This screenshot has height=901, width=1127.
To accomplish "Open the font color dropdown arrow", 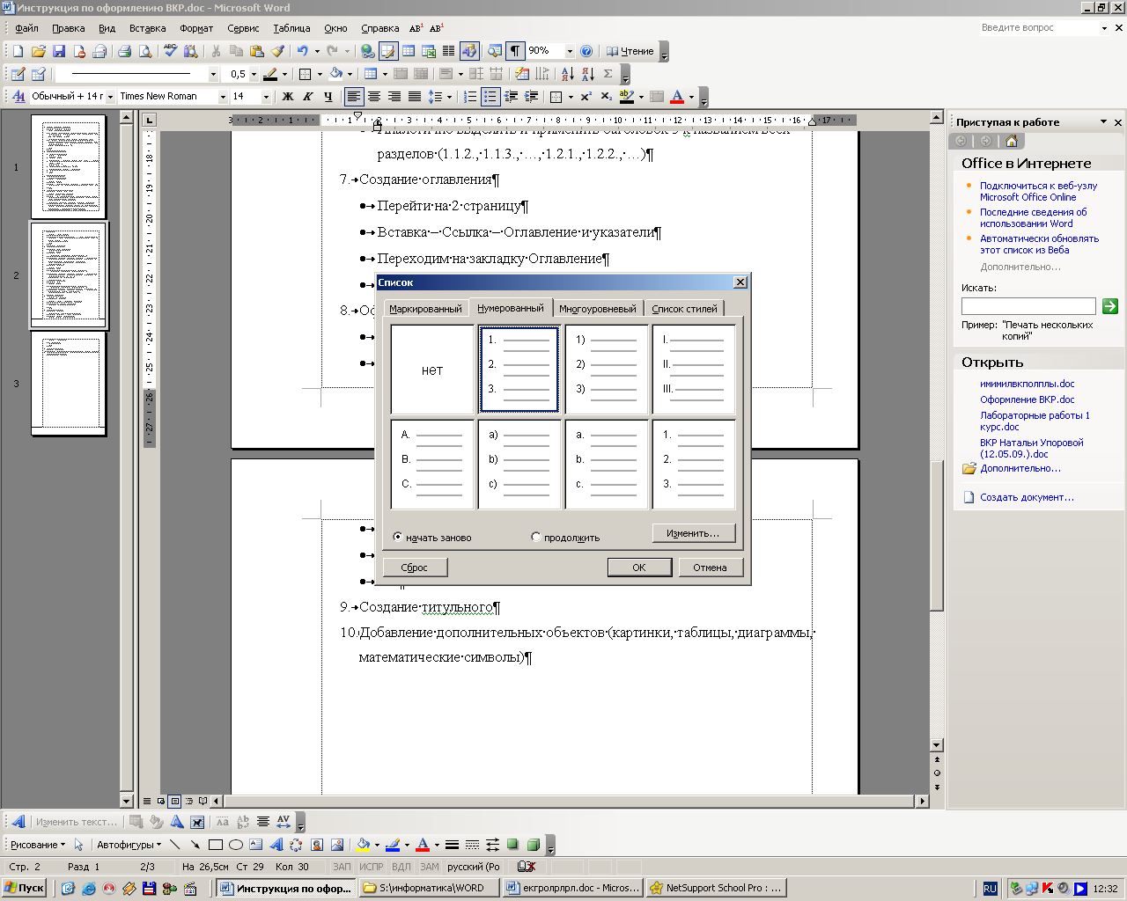I will click(x=691, y=97).
